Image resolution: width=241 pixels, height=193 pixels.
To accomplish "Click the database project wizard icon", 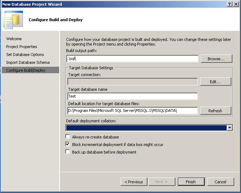I will (13, 20).
